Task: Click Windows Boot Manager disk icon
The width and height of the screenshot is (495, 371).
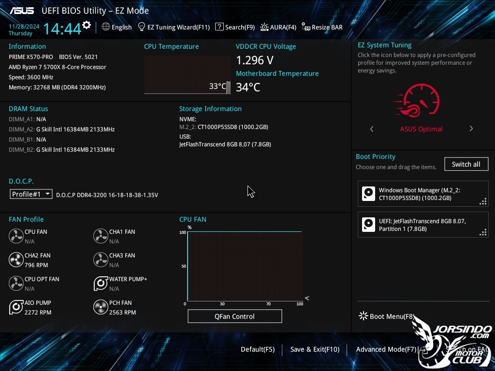Action: point(368,194)
